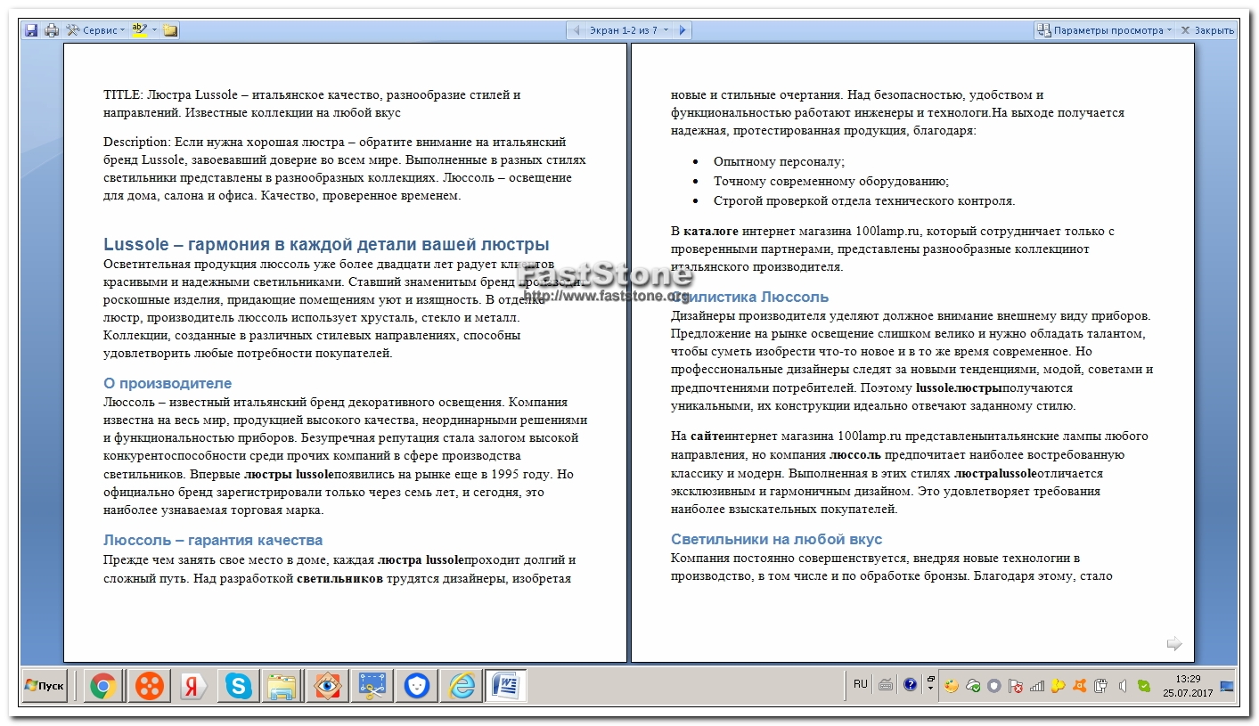Launch Google Chrome from the taskbar

[103, 686]
